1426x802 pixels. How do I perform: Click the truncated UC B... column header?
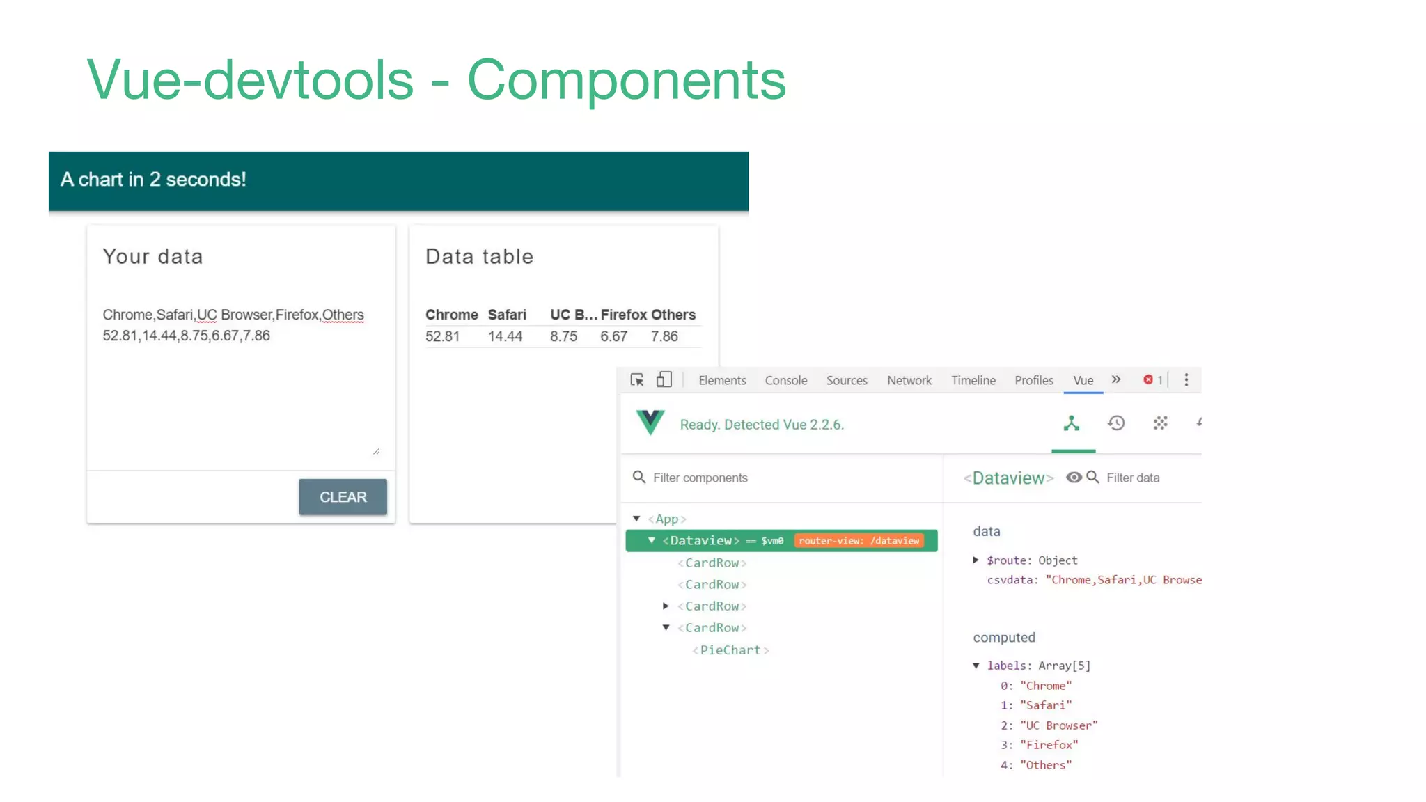[574, 315]
